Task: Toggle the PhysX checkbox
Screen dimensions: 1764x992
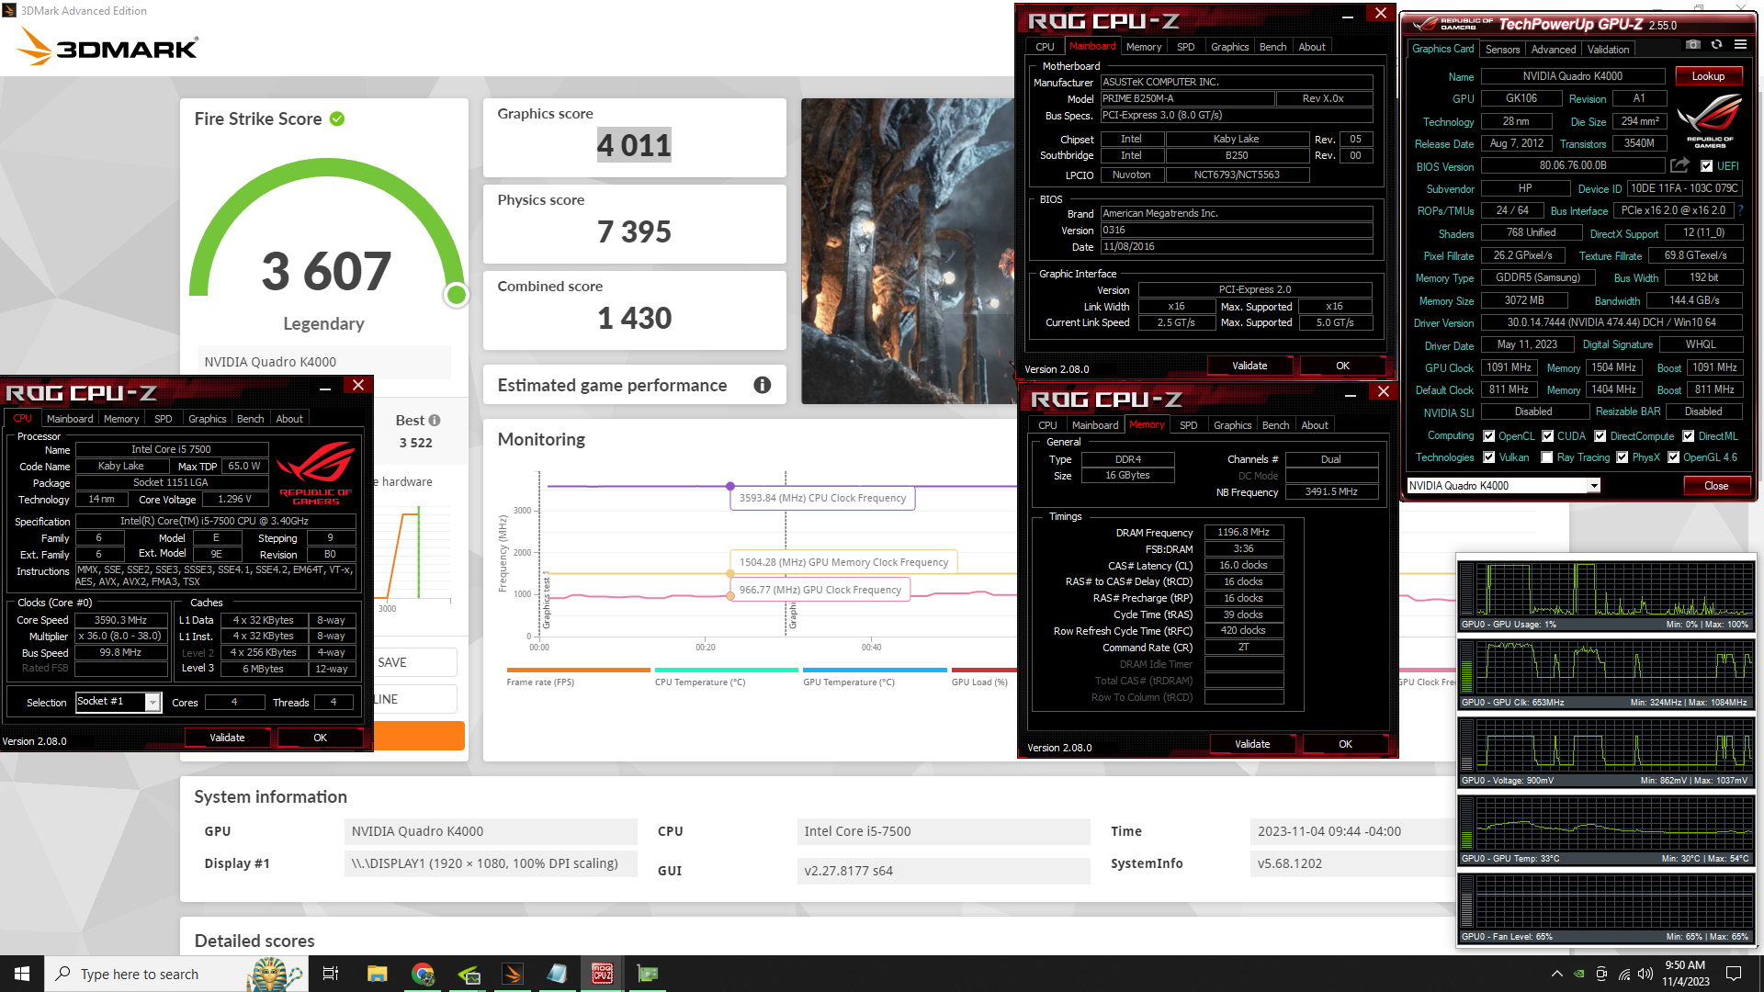Action: (x=1622, y=457)
